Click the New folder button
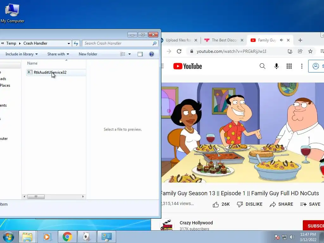Screen dimensions: 324x243 pyautogui.click(x=88, y=54)
